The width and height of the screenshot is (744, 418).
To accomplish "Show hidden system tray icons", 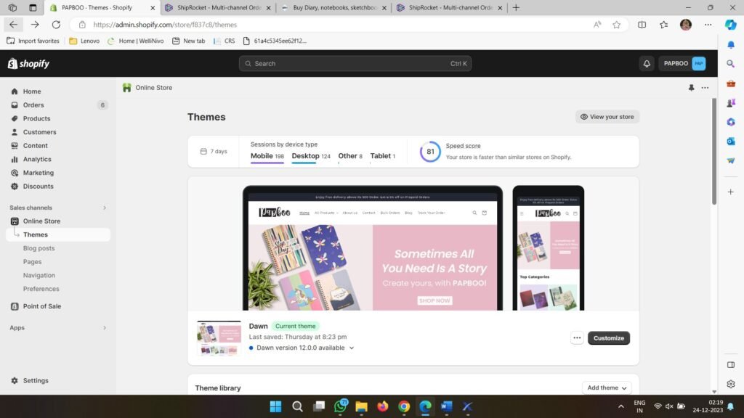I will [620, 406].
